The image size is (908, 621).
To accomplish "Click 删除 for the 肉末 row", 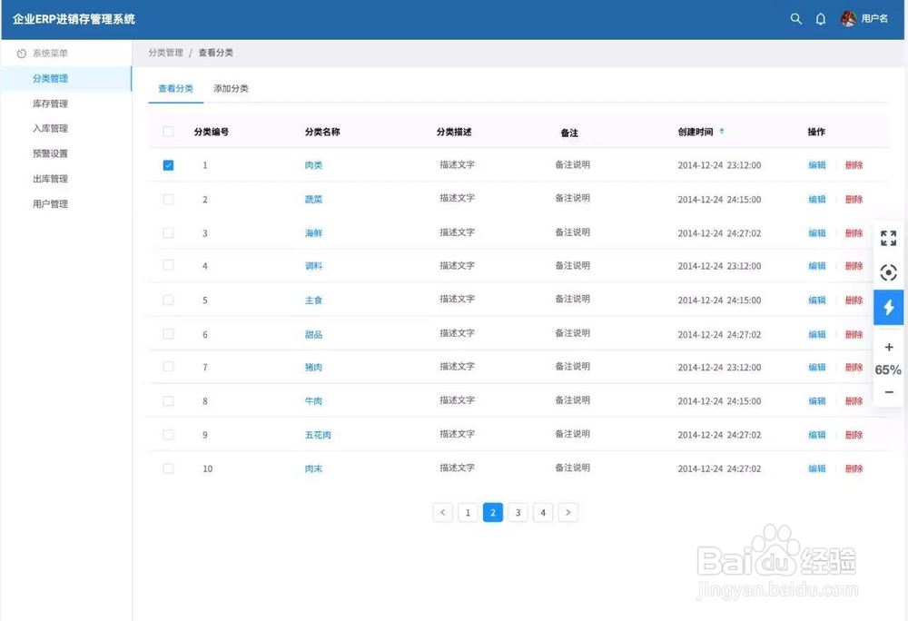I will coord(854,468).
